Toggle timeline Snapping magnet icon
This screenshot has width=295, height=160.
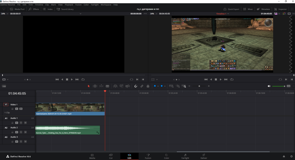coord(136,86)
